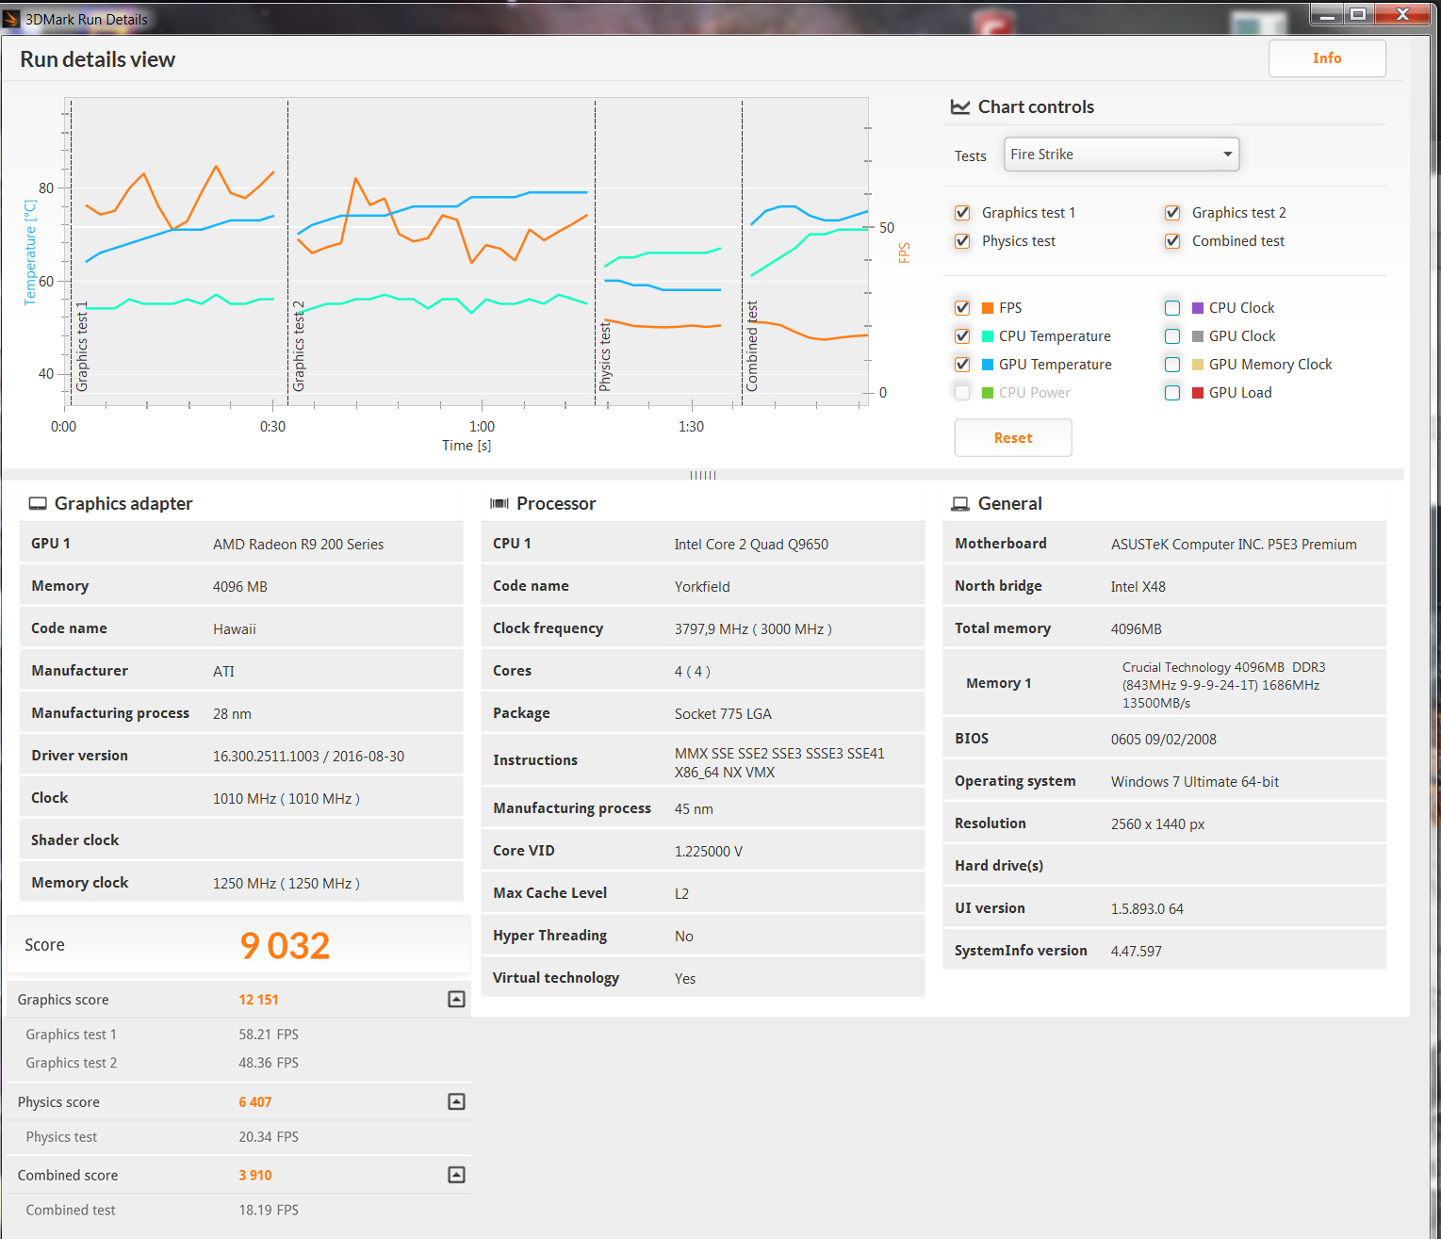Click the 18.19 FPS Combined test result
This screenshot has width=1441, height=1239.
(269, 1210)
